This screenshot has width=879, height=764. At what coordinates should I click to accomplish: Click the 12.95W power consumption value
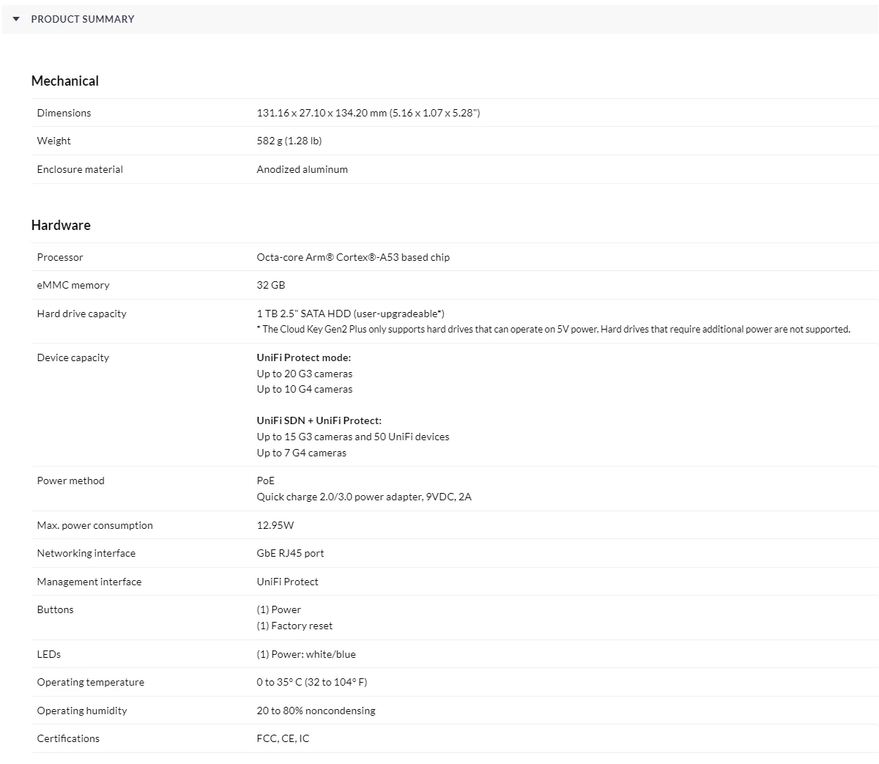(x=275, y=525)
